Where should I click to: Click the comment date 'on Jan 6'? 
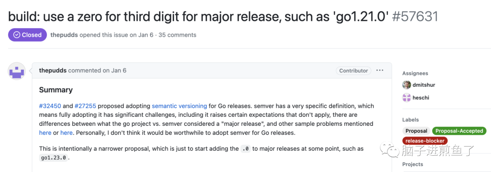click(x=115, y=71)
